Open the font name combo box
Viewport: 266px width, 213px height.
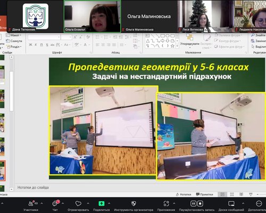44,37
